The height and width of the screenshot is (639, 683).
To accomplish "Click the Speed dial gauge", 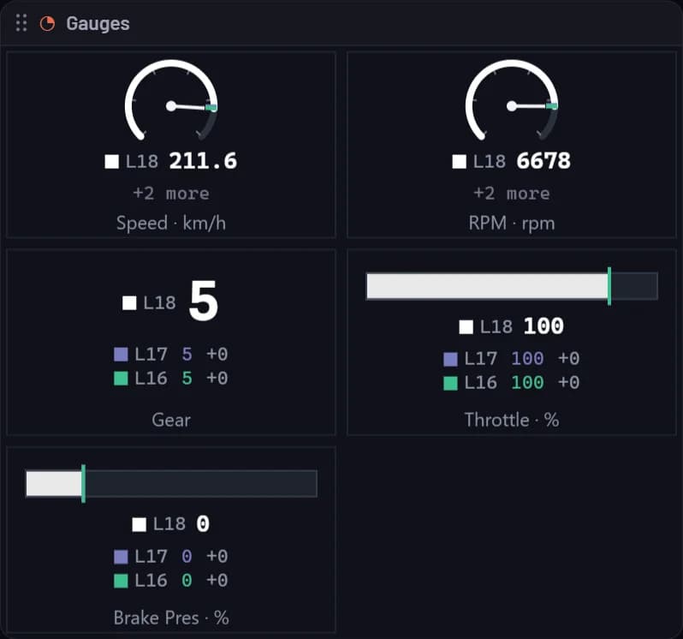I will pos(171,100).
